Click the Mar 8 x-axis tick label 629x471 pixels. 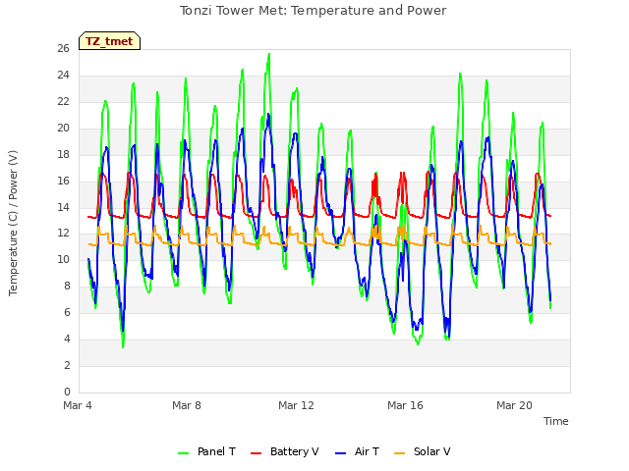187,405
